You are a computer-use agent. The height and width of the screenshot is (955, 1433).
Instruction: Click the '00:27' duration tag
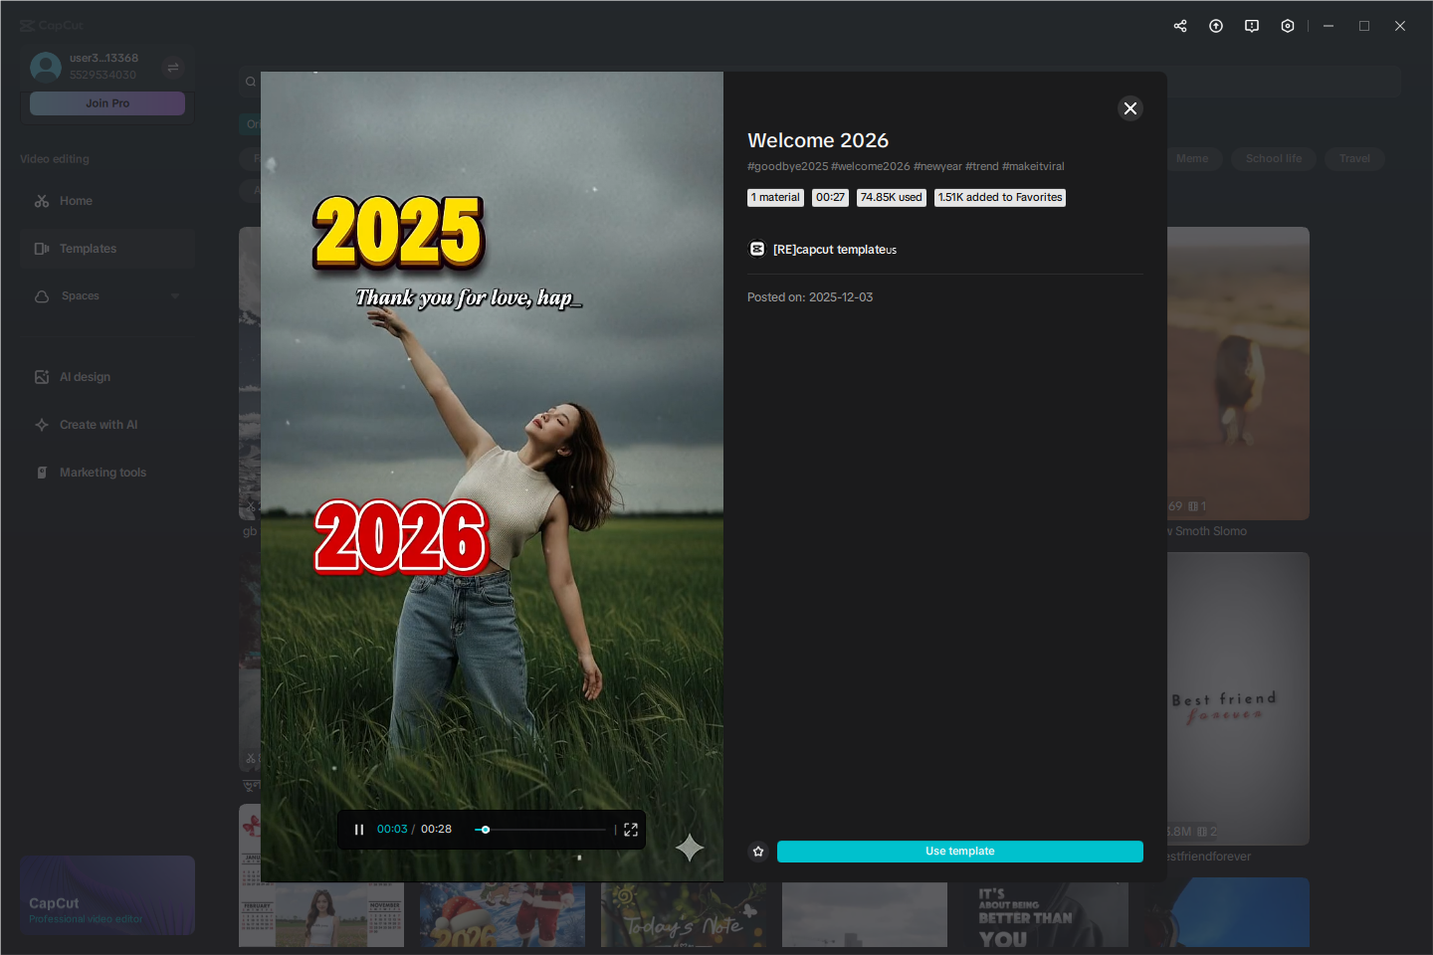(x=830, y=198)
